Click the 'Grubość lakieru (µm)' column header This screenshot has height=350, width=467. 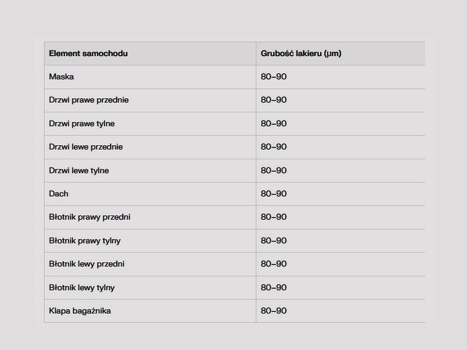(340, 54)
